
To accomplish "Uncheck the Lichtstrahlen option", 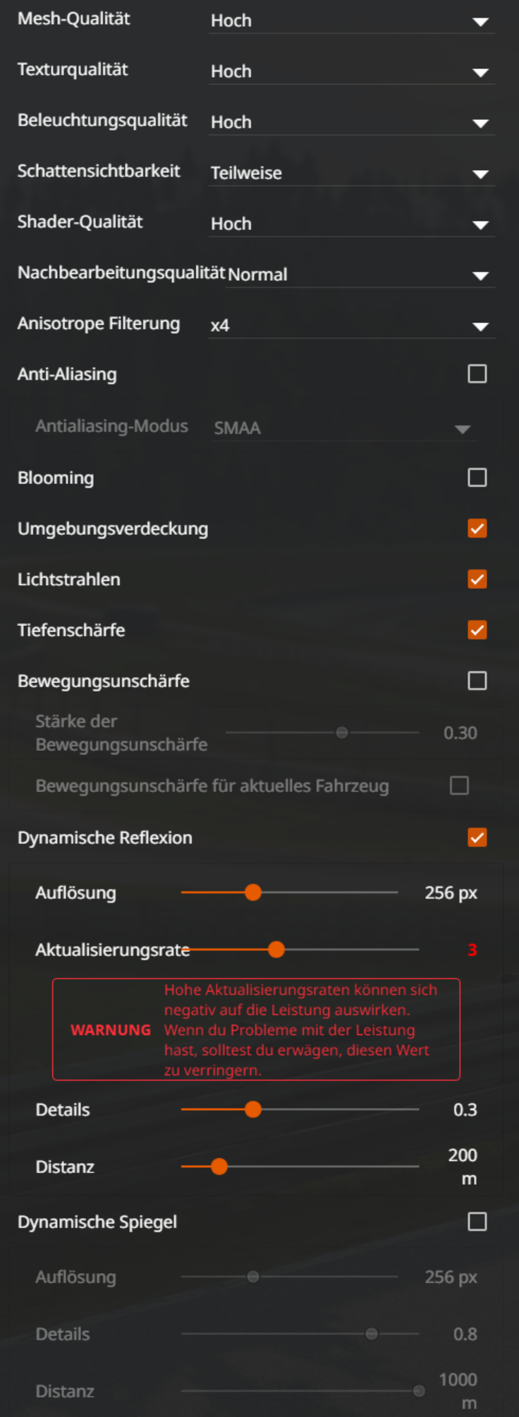I will [x=477, y=579].
